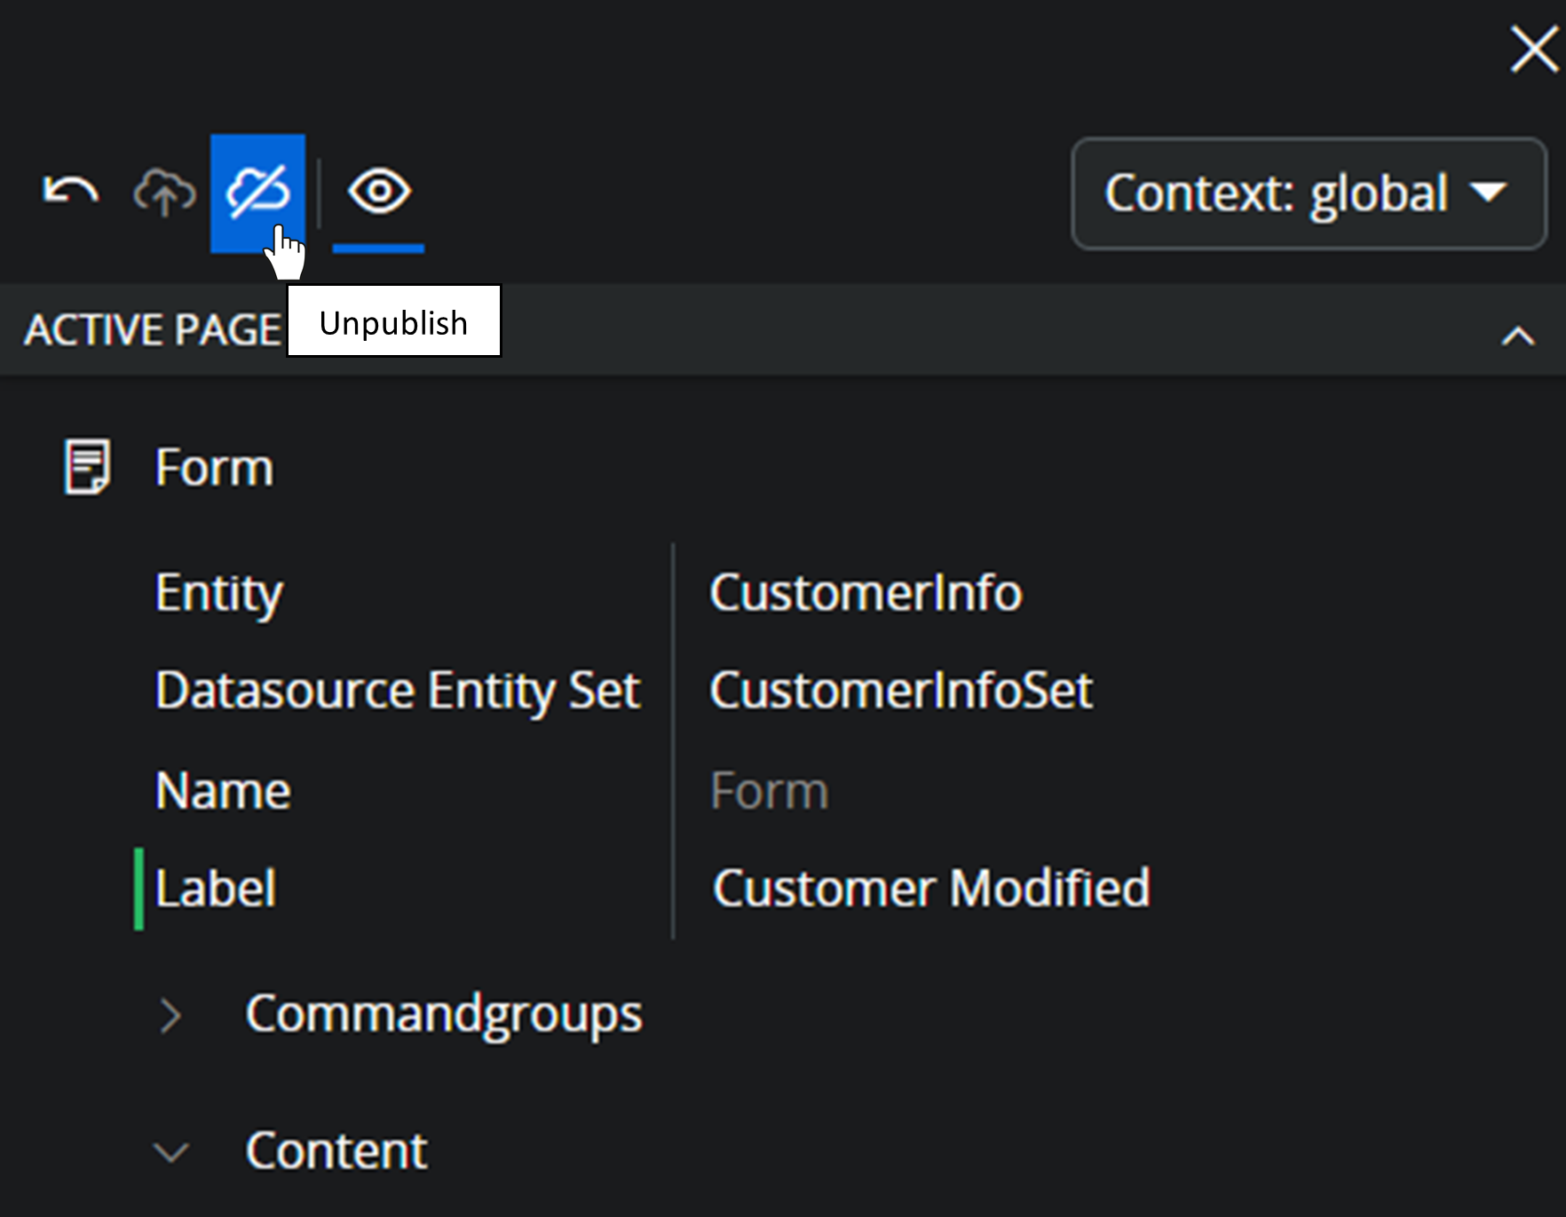Click the CustomerInfo entity value

[x=866, y=593]
